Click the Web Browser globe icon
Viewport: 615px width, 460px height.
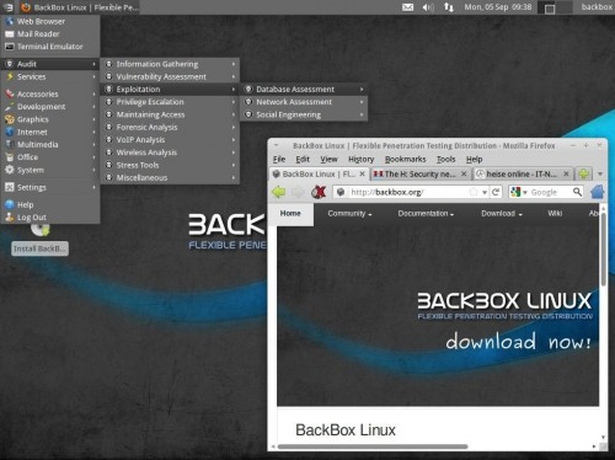coord(9,22)
